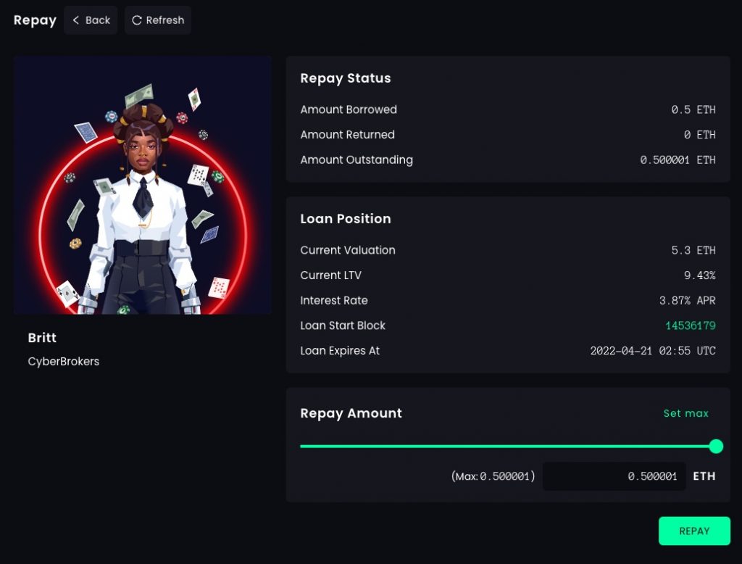Click the '3.87% APR' value
The width and height of the screenshot is (742, 564).
(x=687, y=301)
